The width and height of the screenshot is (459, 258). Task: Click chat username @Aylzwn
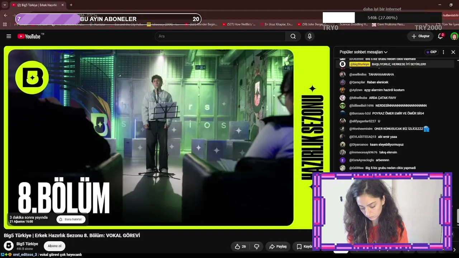pos(356,90)
